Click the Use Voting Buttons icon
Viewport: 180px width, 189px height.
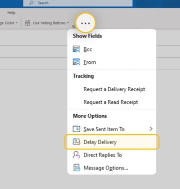pos(27,23)
